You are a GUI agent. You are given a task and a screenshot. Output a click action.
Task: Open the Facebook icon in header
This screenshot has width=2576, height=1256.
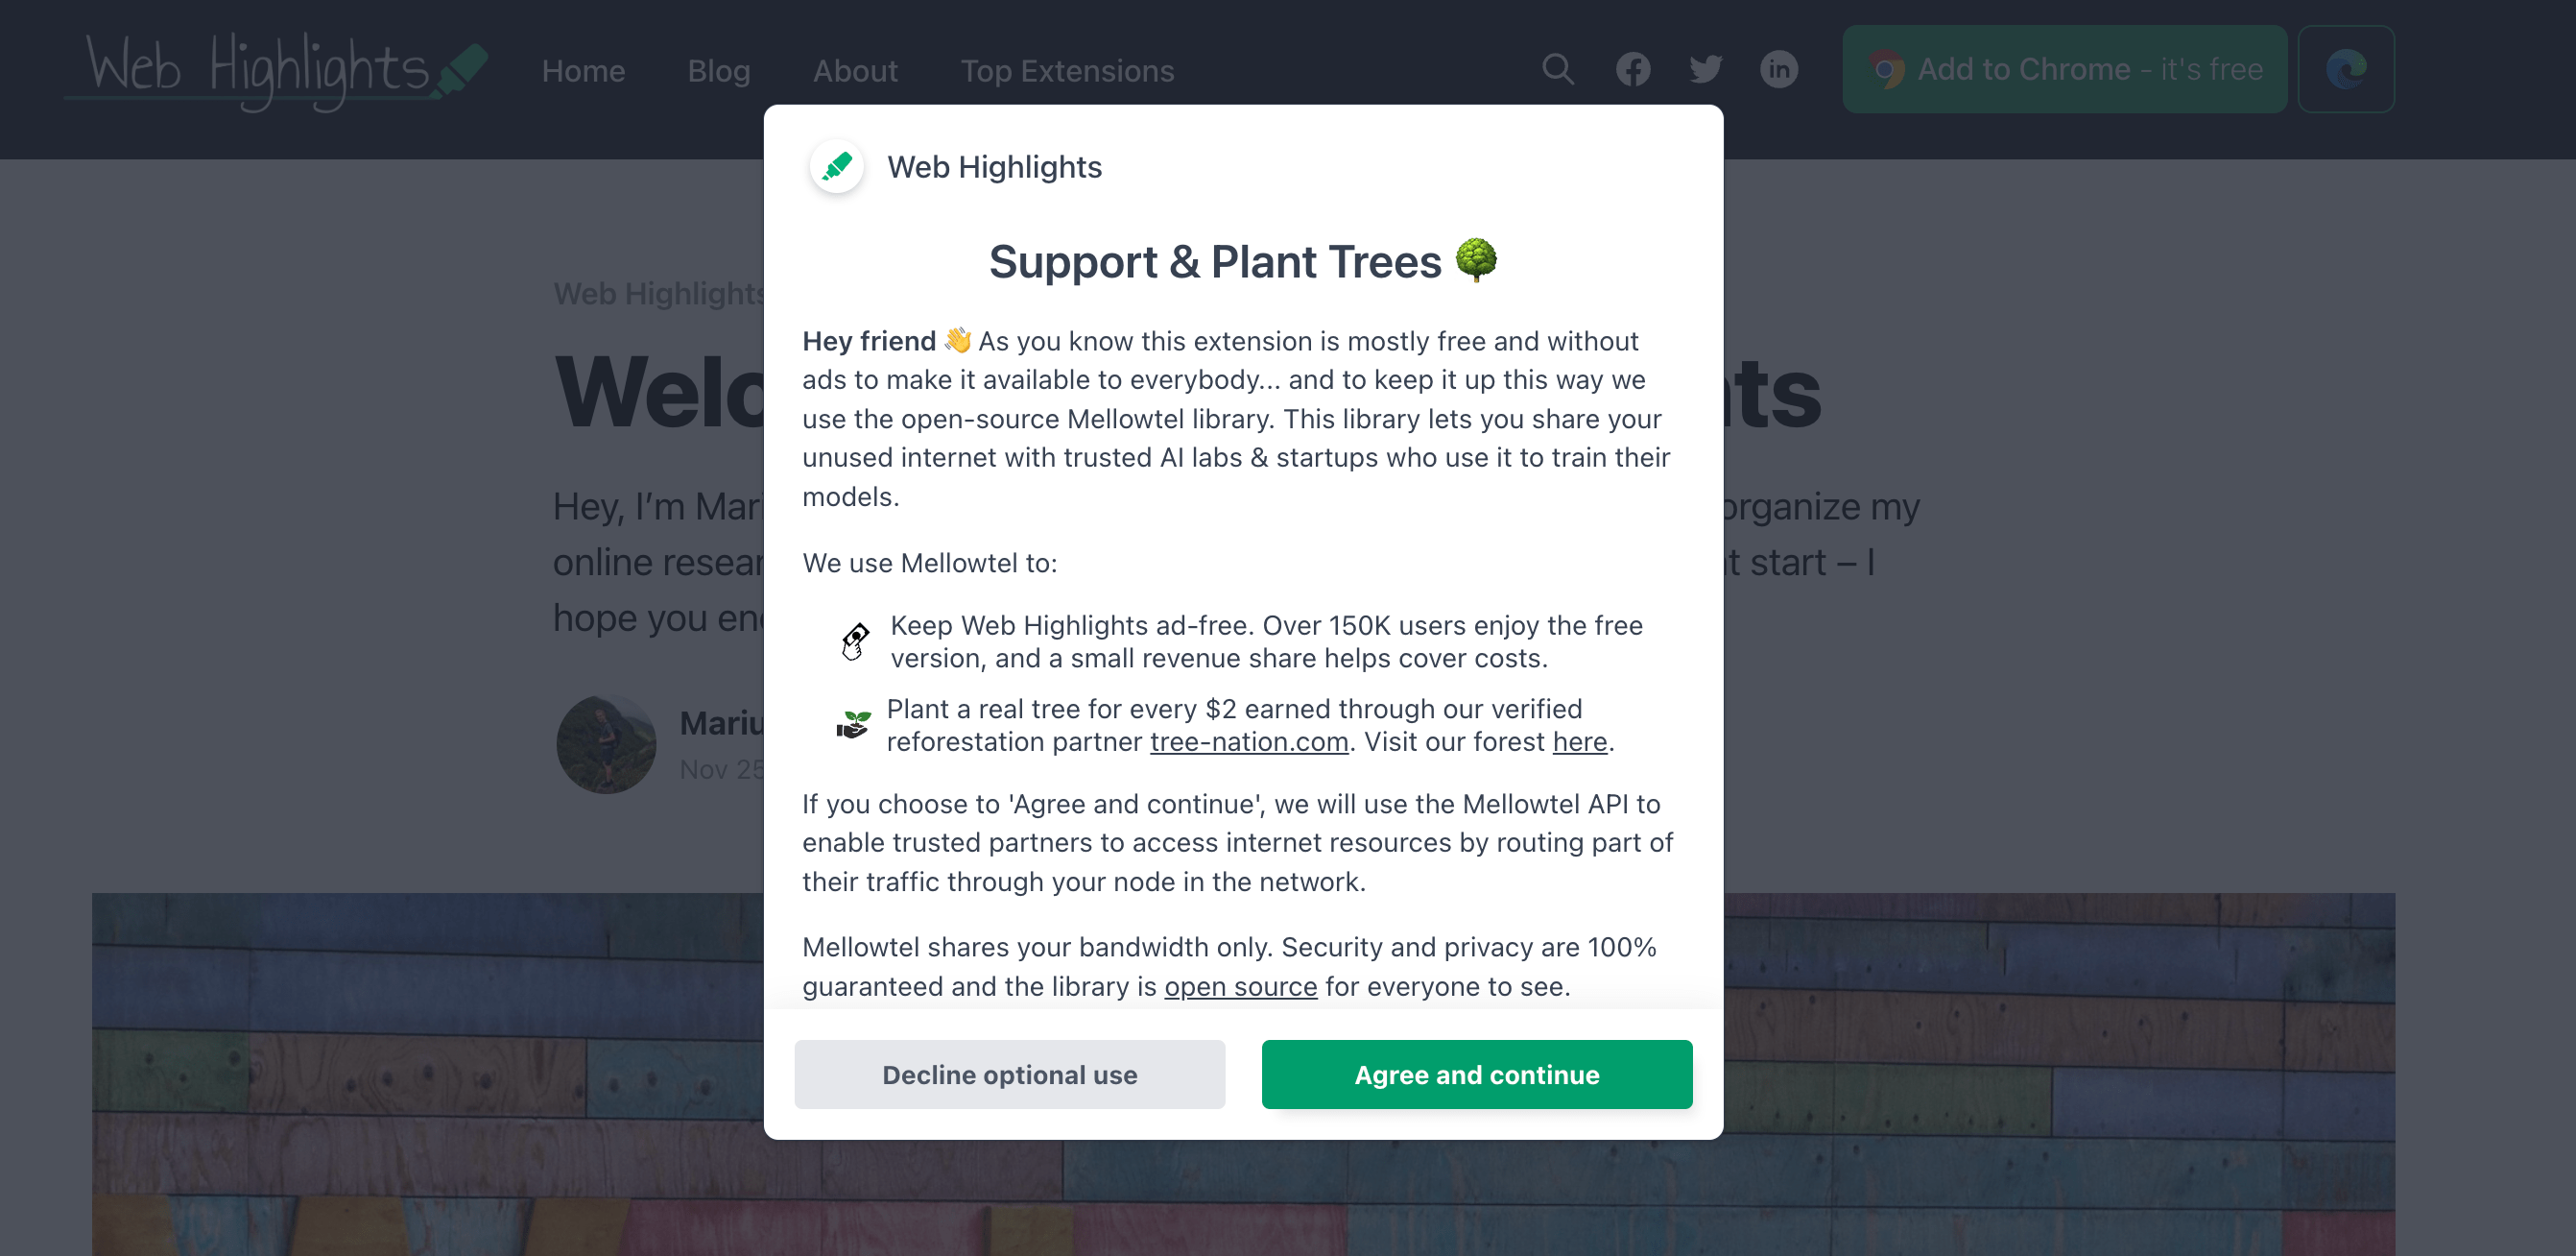[x=1633, y=69]
